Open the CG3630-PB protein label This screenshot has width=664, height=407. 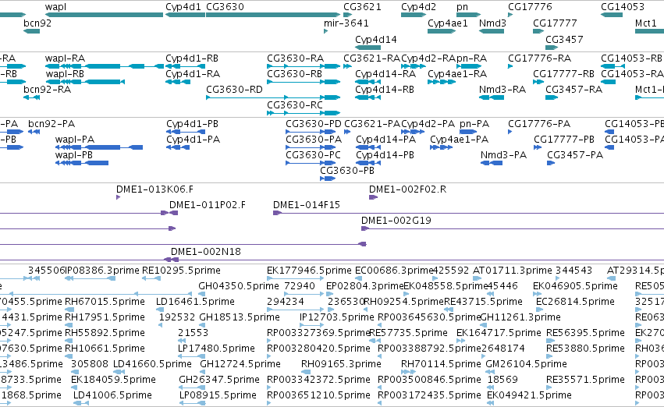click(347, 171)
